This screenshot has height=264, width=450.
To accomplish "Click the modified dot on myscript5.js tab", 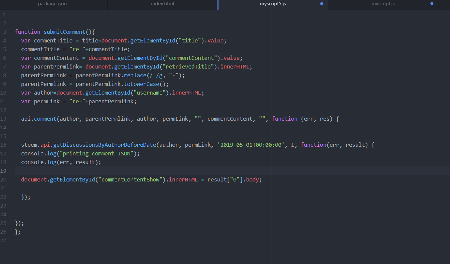I will point(321,4).
